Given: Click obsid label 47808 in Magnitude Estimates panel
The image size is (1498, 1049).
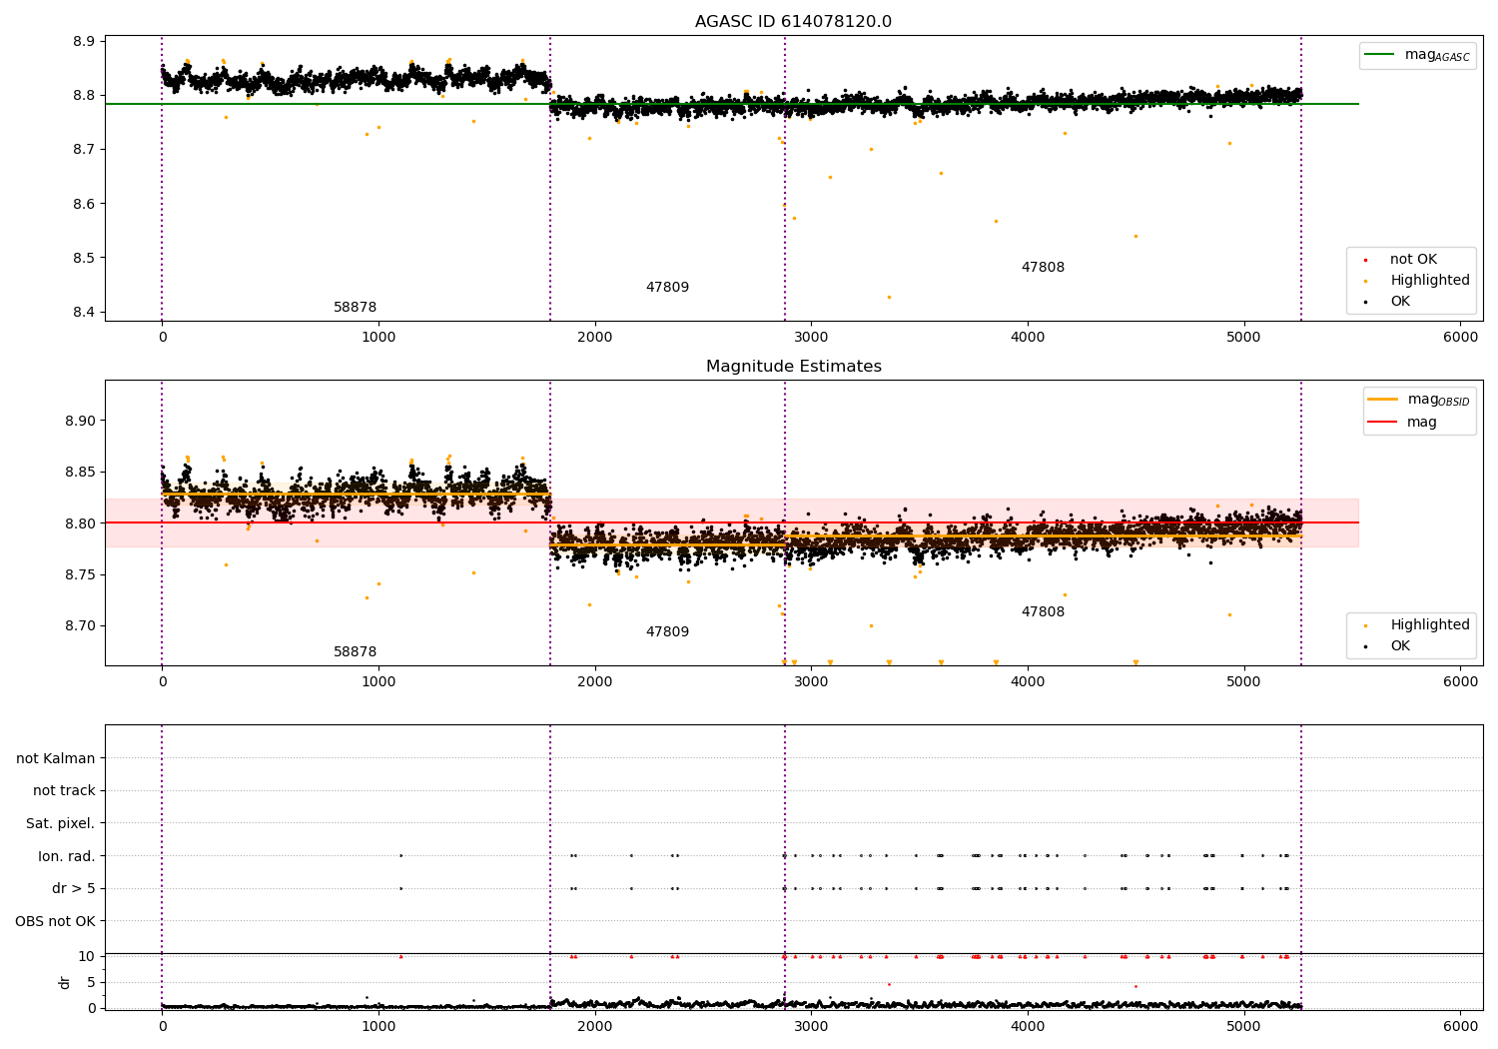Looking at the screenshot, I should tap(1043, 612).
